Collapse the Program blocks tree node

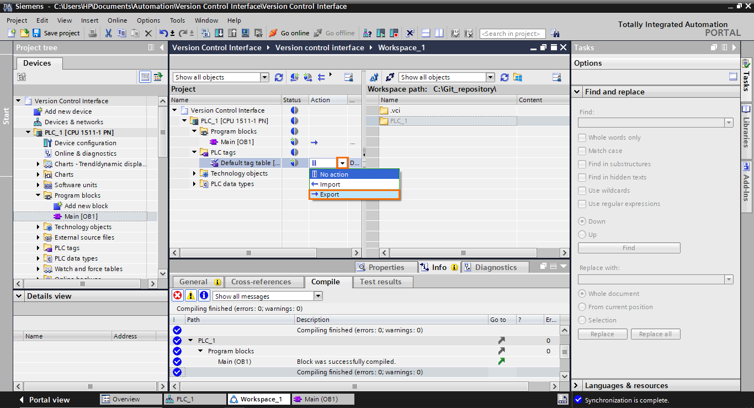click(x=38, y=195)
